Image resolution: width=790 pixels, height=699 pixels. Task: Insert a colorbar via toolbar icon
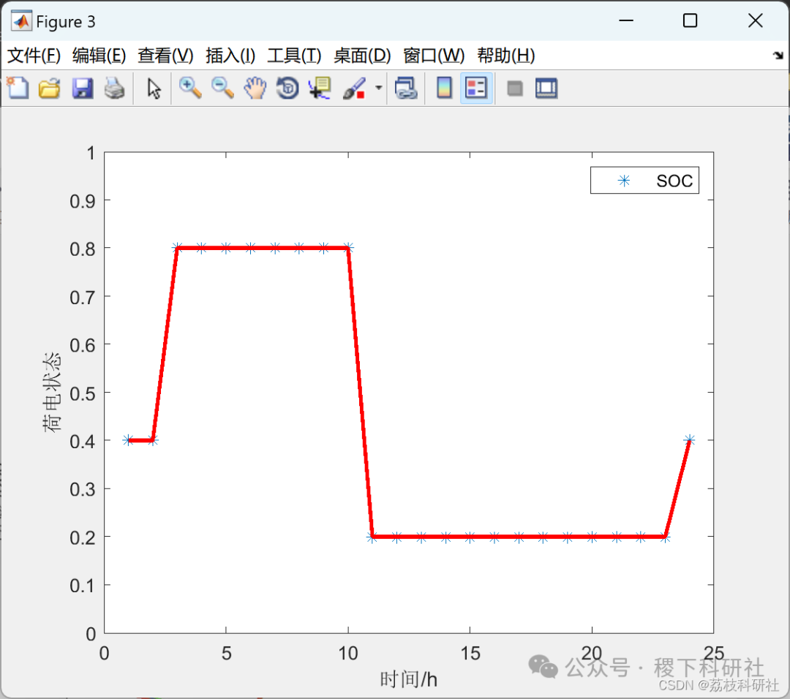(x=444, y=88)
